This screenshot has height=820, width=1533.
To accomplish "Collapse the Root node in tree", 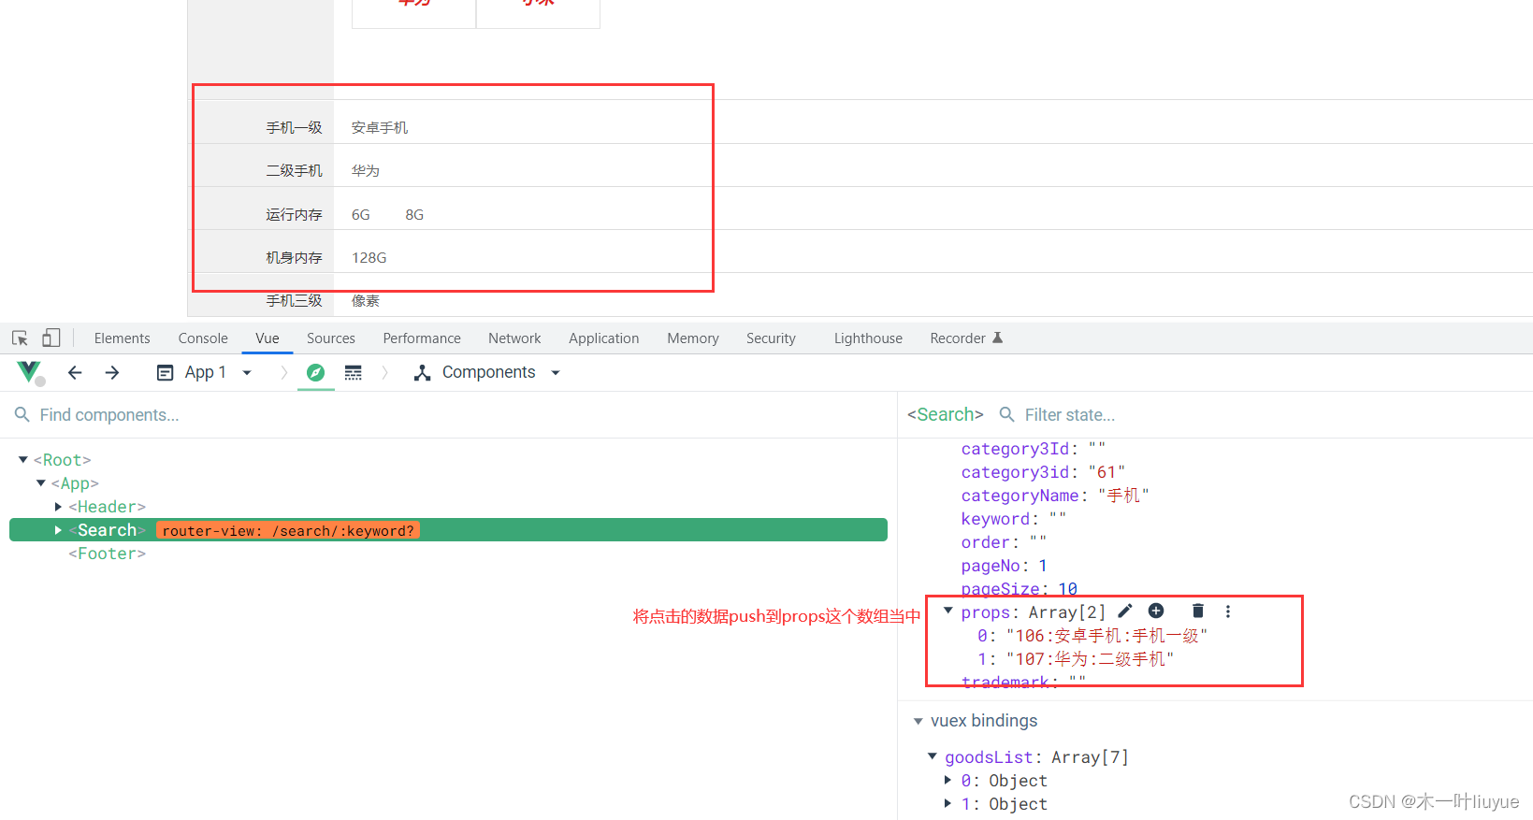I will [23, 459].
